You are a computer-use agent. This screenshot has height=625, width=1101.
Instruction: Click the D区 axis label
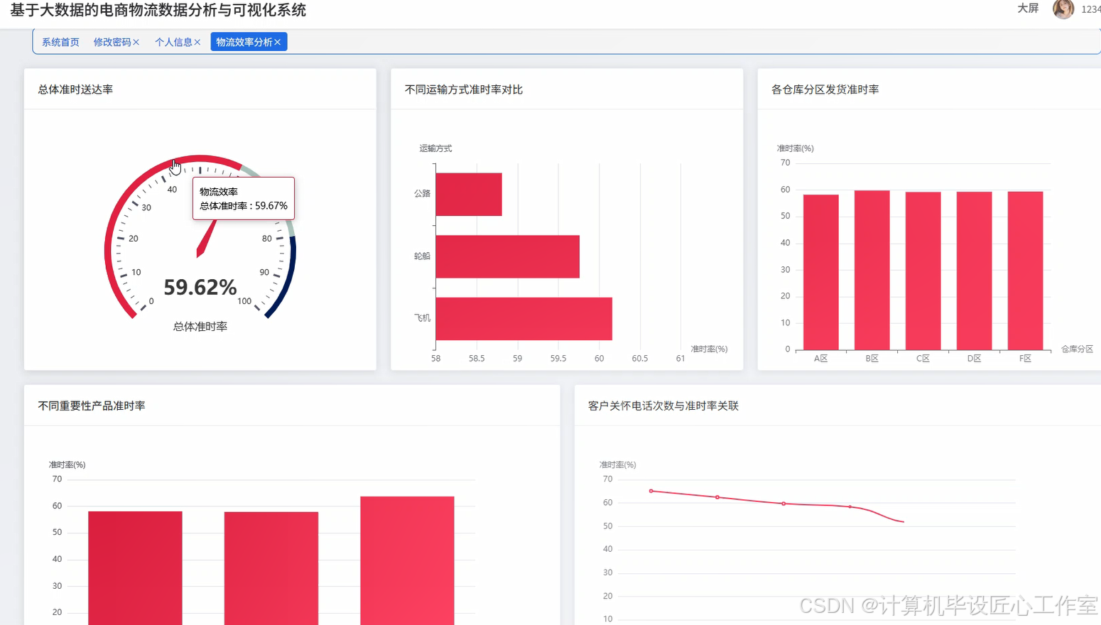[974, 359]
